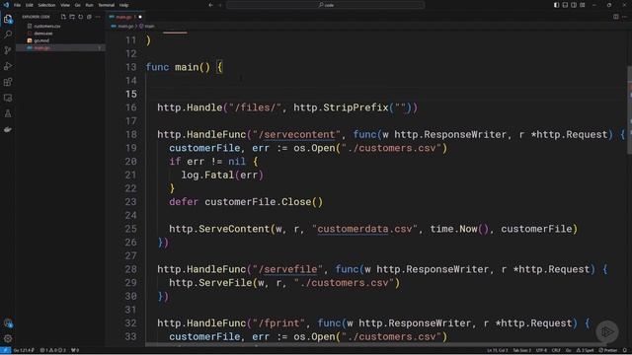Open the Accounts menu icon
632x355 pixels.
click(8, 323)
